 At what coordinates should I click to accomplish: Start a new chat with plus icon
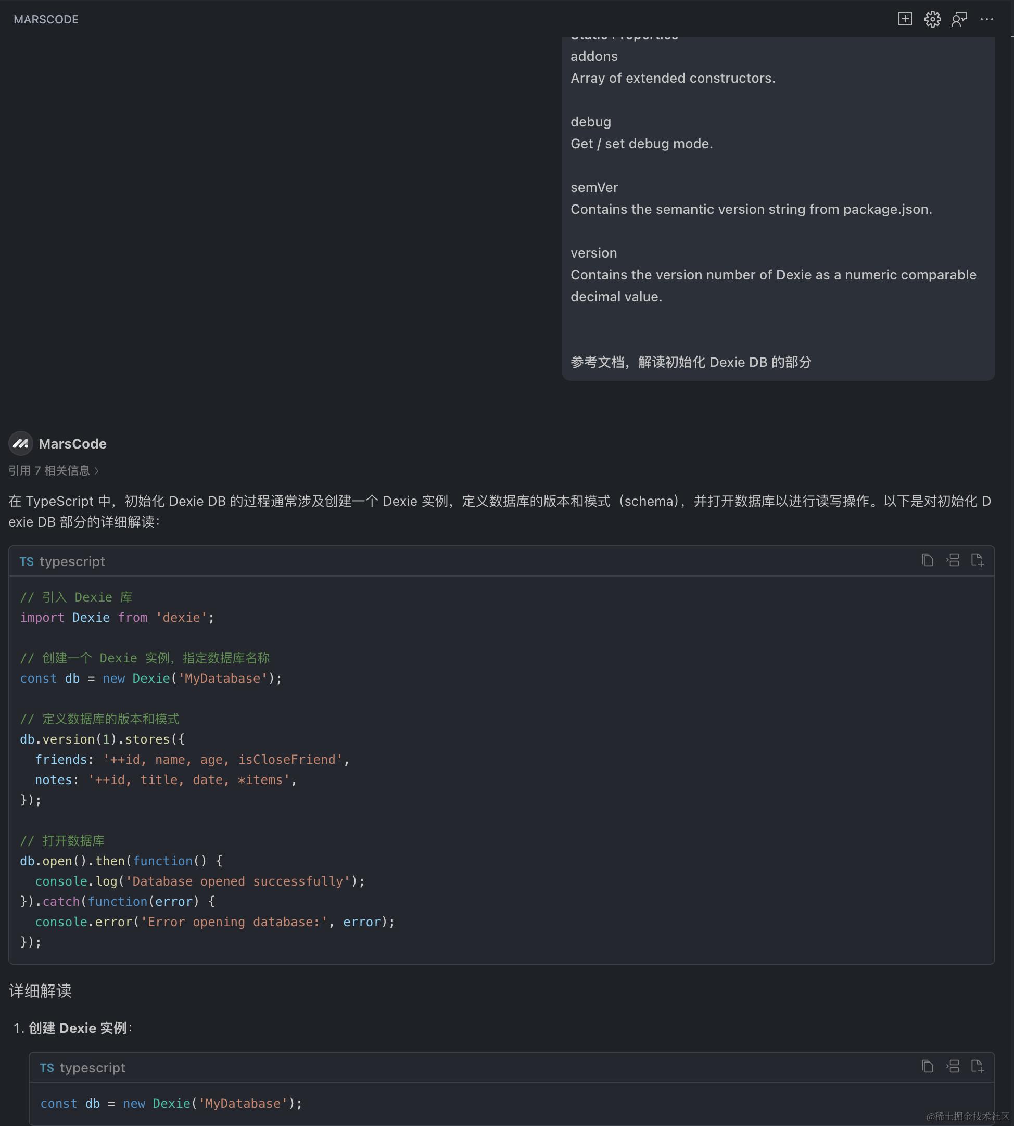[905, 19]
